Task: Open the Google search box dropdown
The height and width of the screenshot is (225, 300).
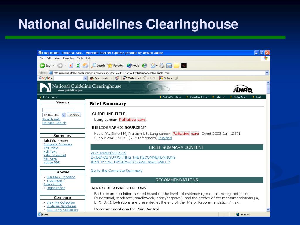Action: (x=85, y=78)
